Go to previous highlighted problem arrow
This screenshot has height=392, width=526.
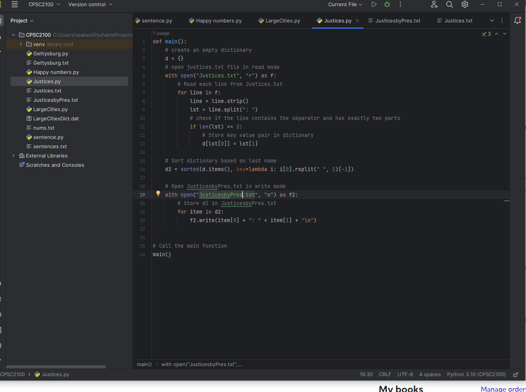497,34
